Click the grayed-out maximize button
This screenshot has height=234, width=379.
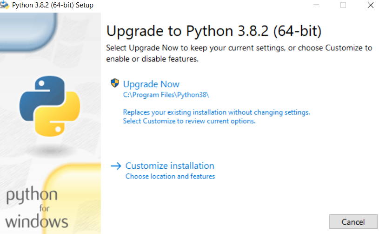(x=343, y=5)
